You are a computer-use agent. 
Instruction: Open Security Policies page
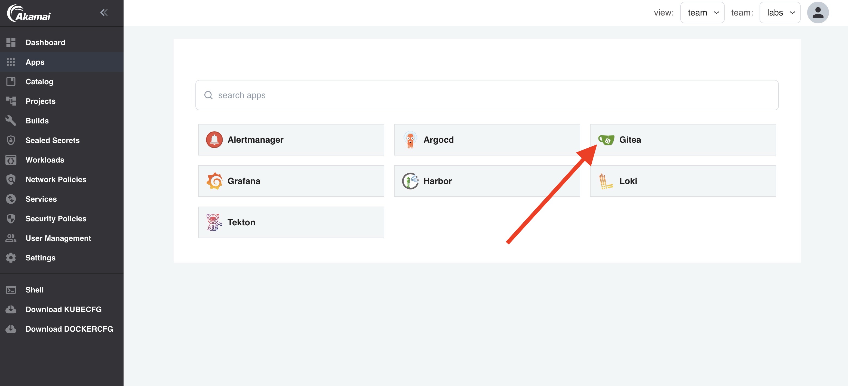(62, 218)
